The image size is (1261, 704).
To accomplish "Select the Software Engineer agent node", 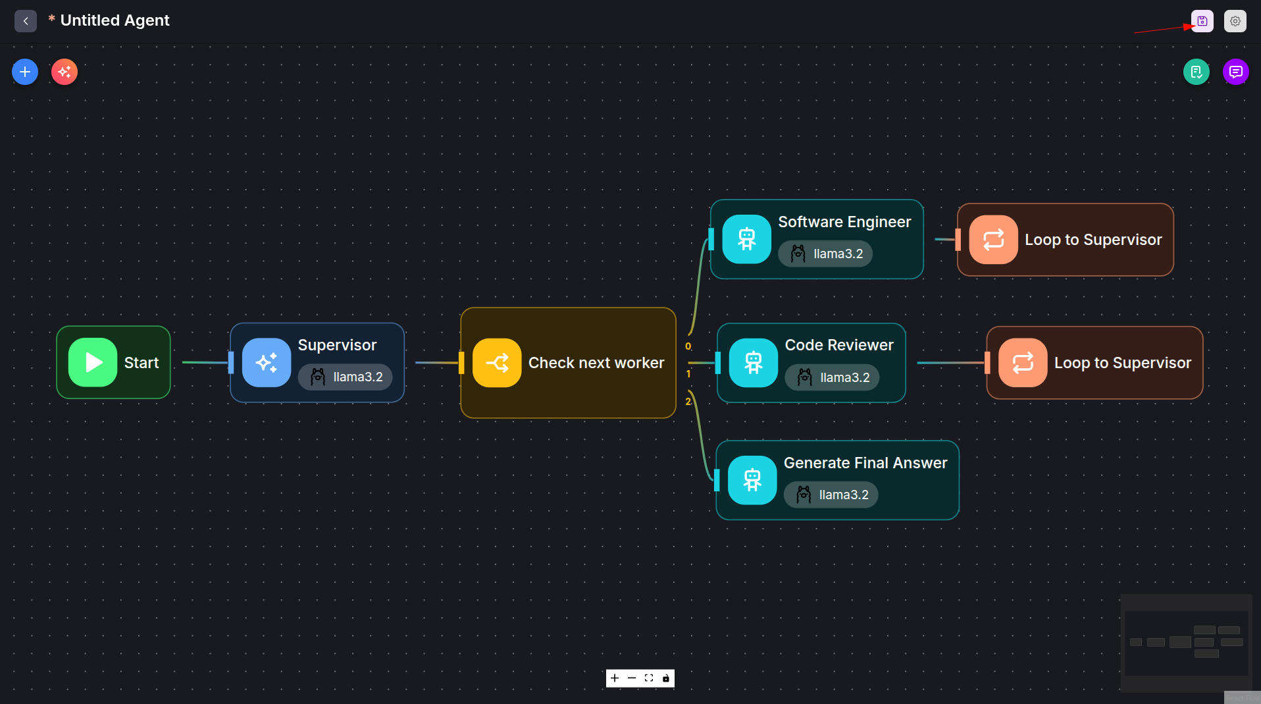I will (817, 239).
